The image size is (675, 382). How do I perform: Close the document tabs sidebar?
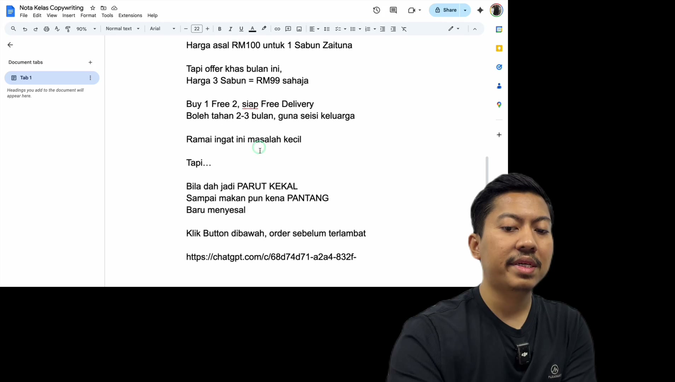pyautogui.click(x=10, y=45)
